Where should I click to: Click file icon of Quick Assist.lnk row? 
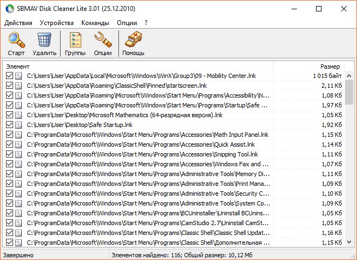pos(19,144)
